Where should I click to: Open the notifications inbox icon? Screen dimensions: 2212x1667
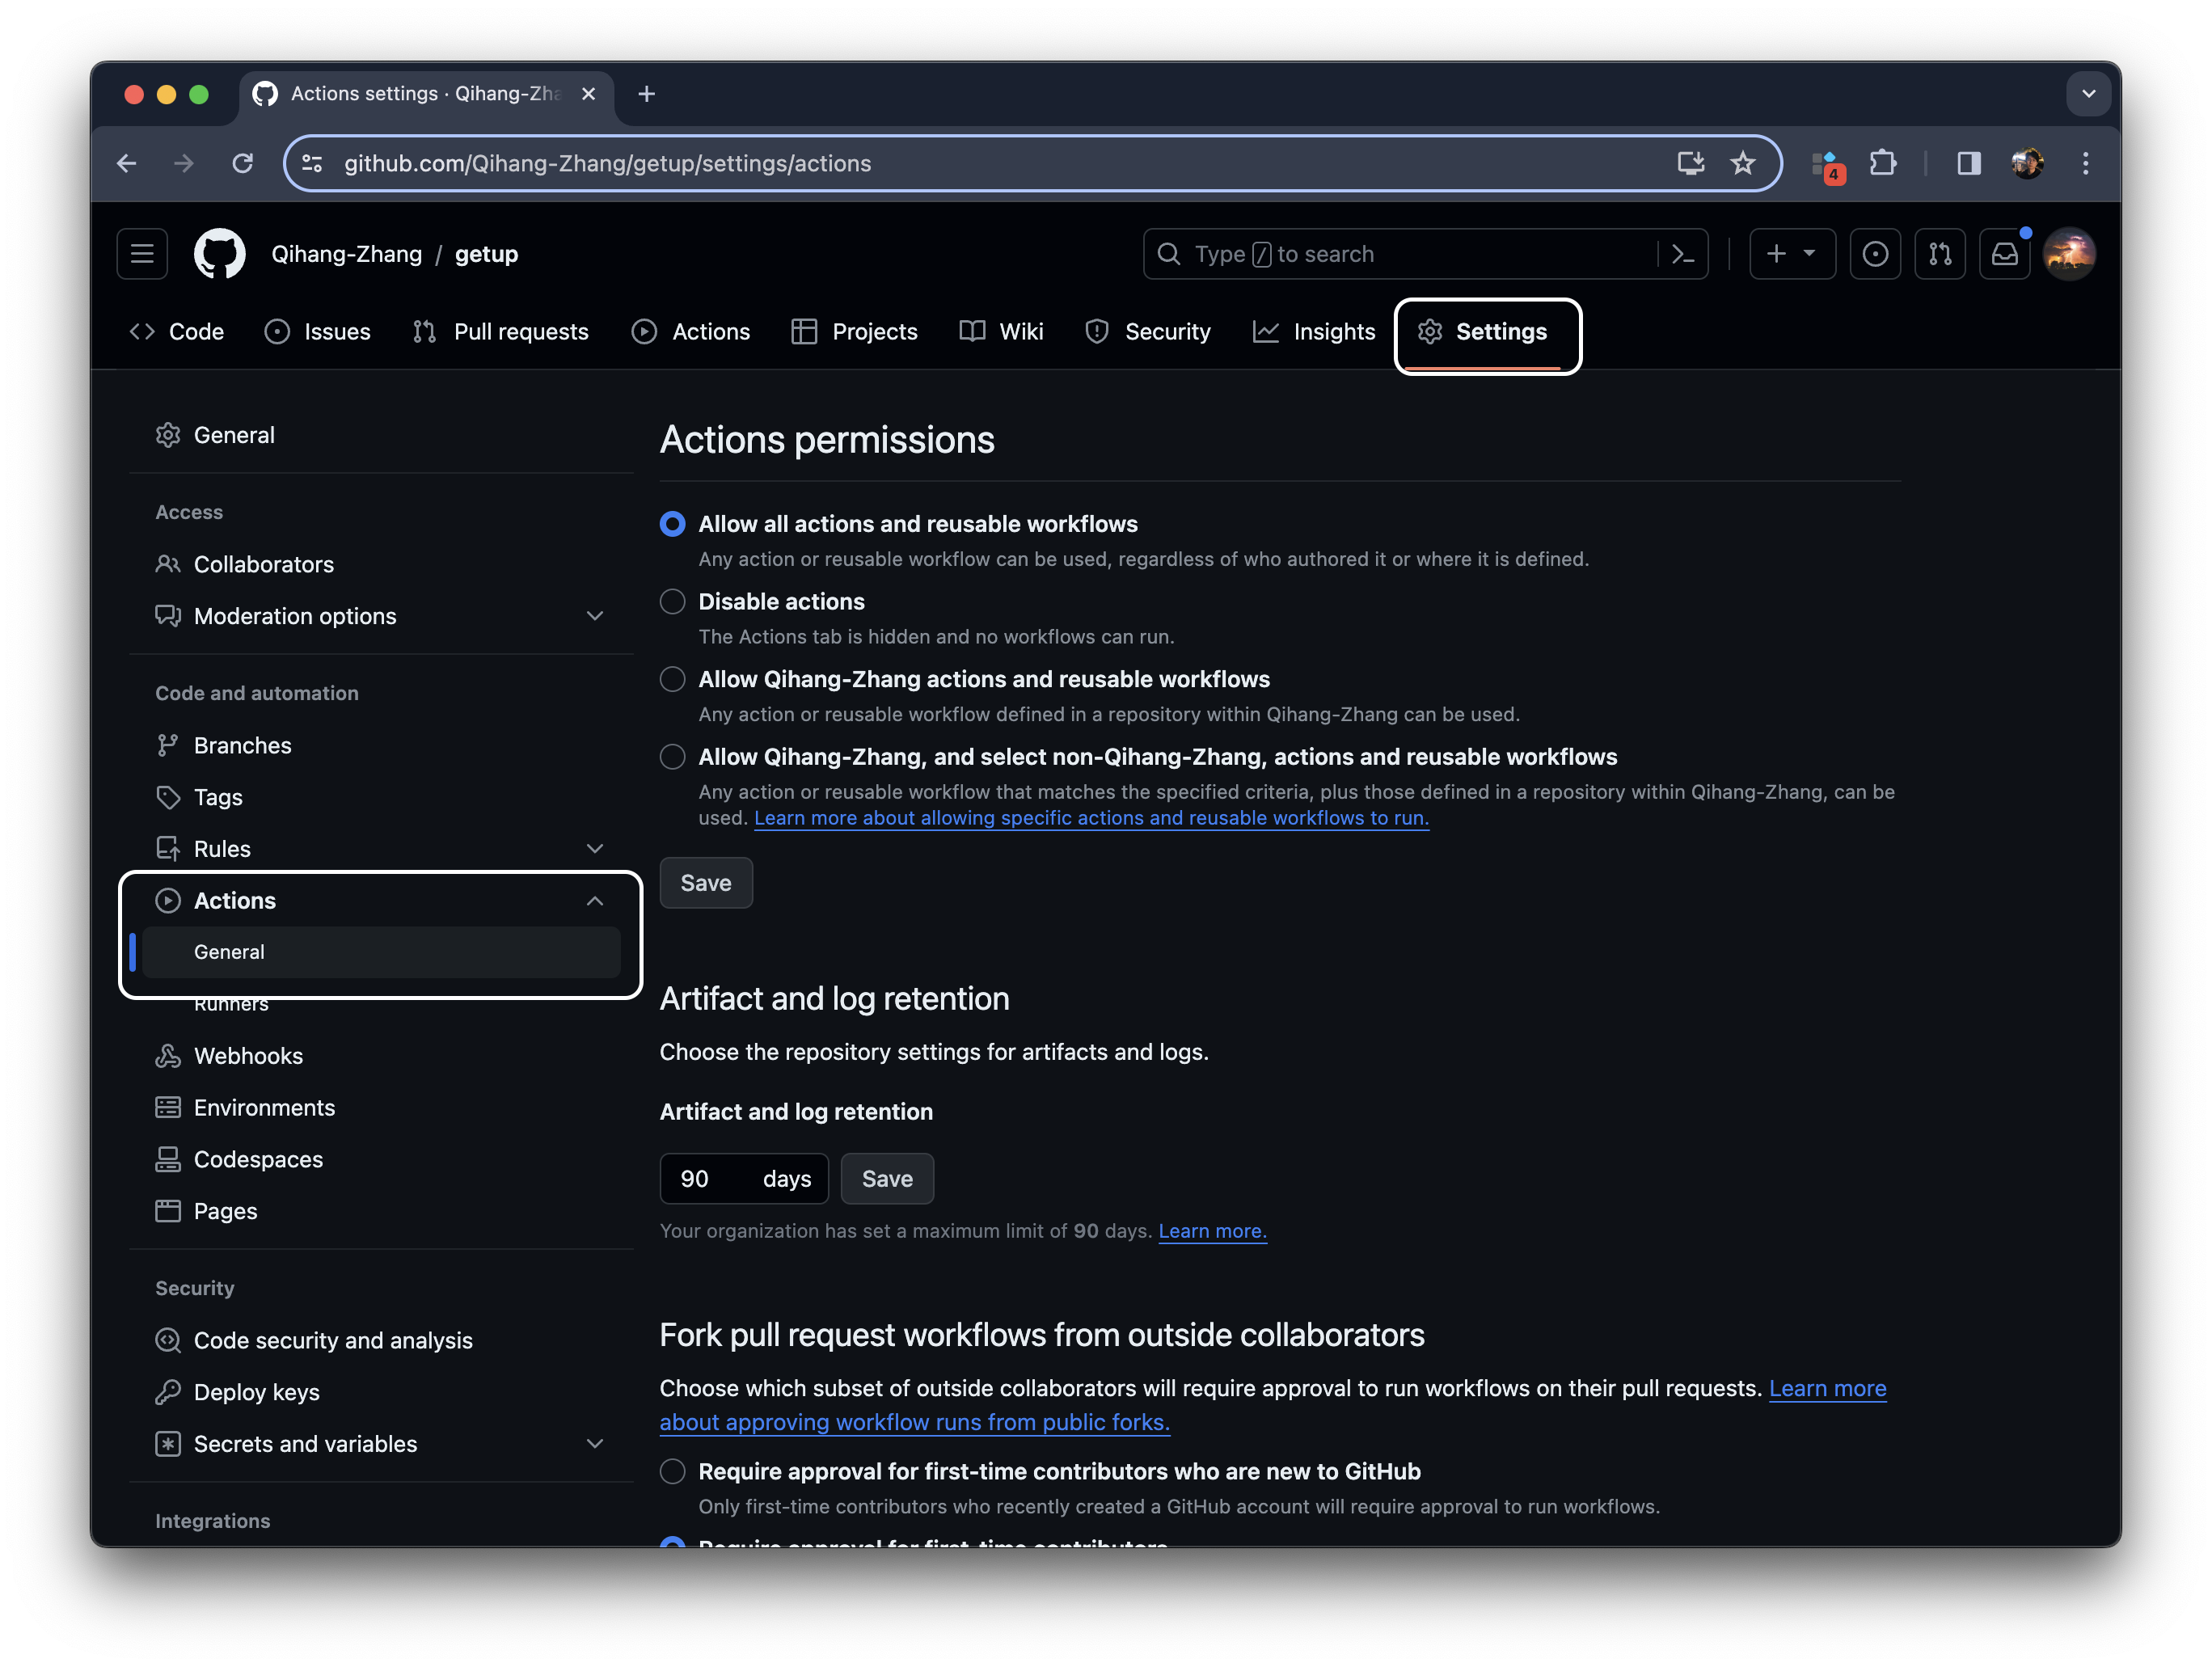(x=2004, y=254)
